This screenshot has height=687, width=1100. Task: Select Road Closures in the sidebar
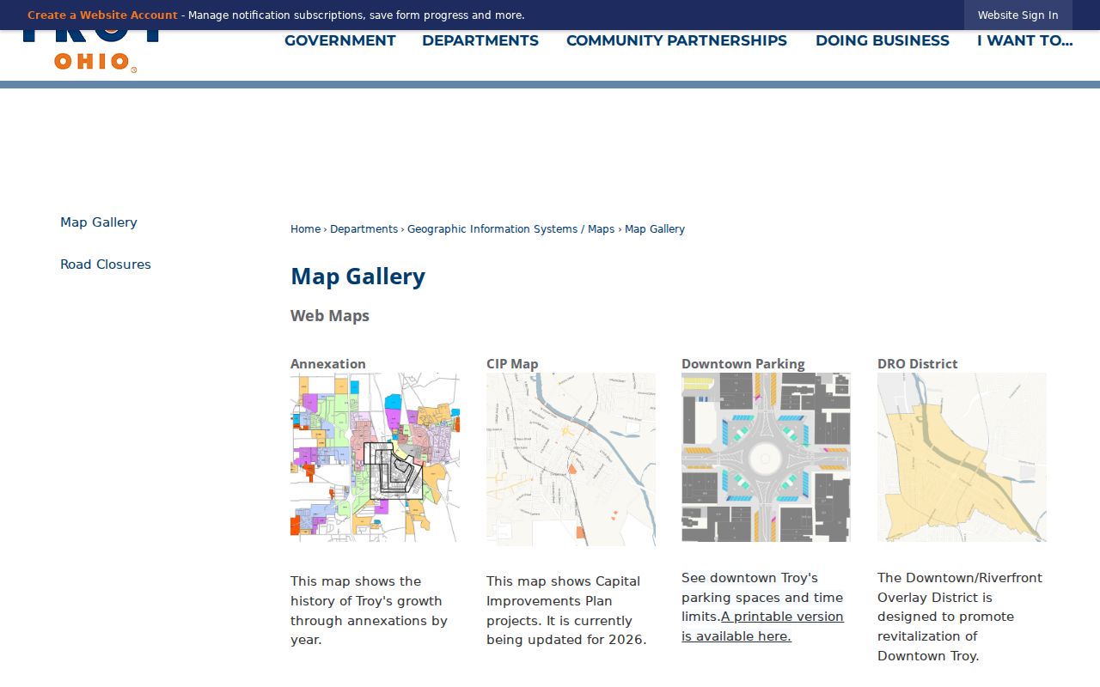(106, 264)
